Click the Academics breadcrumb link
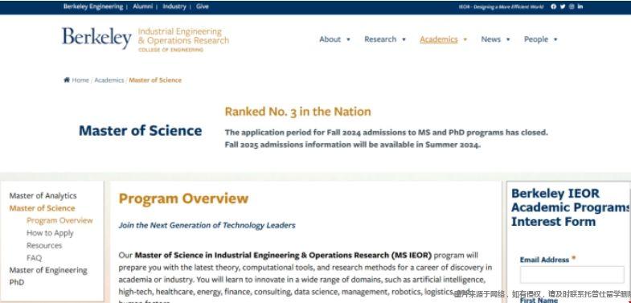The width and height of the screenshot is (631, 303). click(109, 80)
